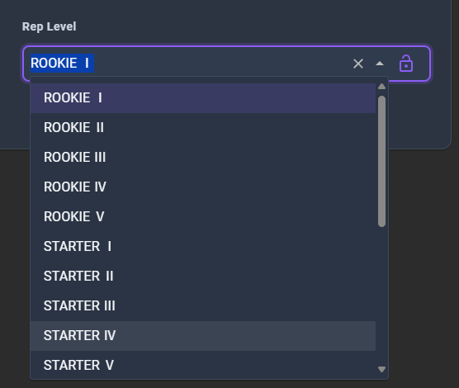Select ROOKIE V option
Image resolution: width=459 pixels, height=388 pixels.
pyautogui.click(x=203, y=217)
